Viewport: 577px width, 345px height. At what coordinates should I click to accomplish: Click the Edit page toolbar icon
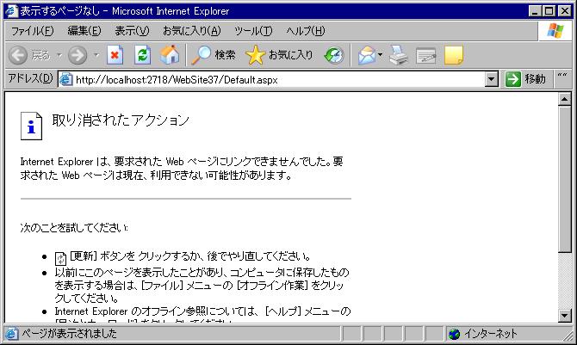click(425, 56)
